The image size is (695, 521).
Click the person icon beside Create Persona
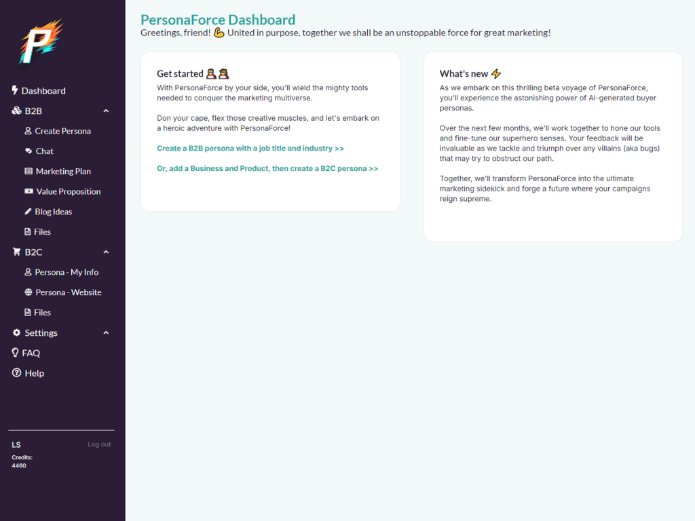point(28,131)
